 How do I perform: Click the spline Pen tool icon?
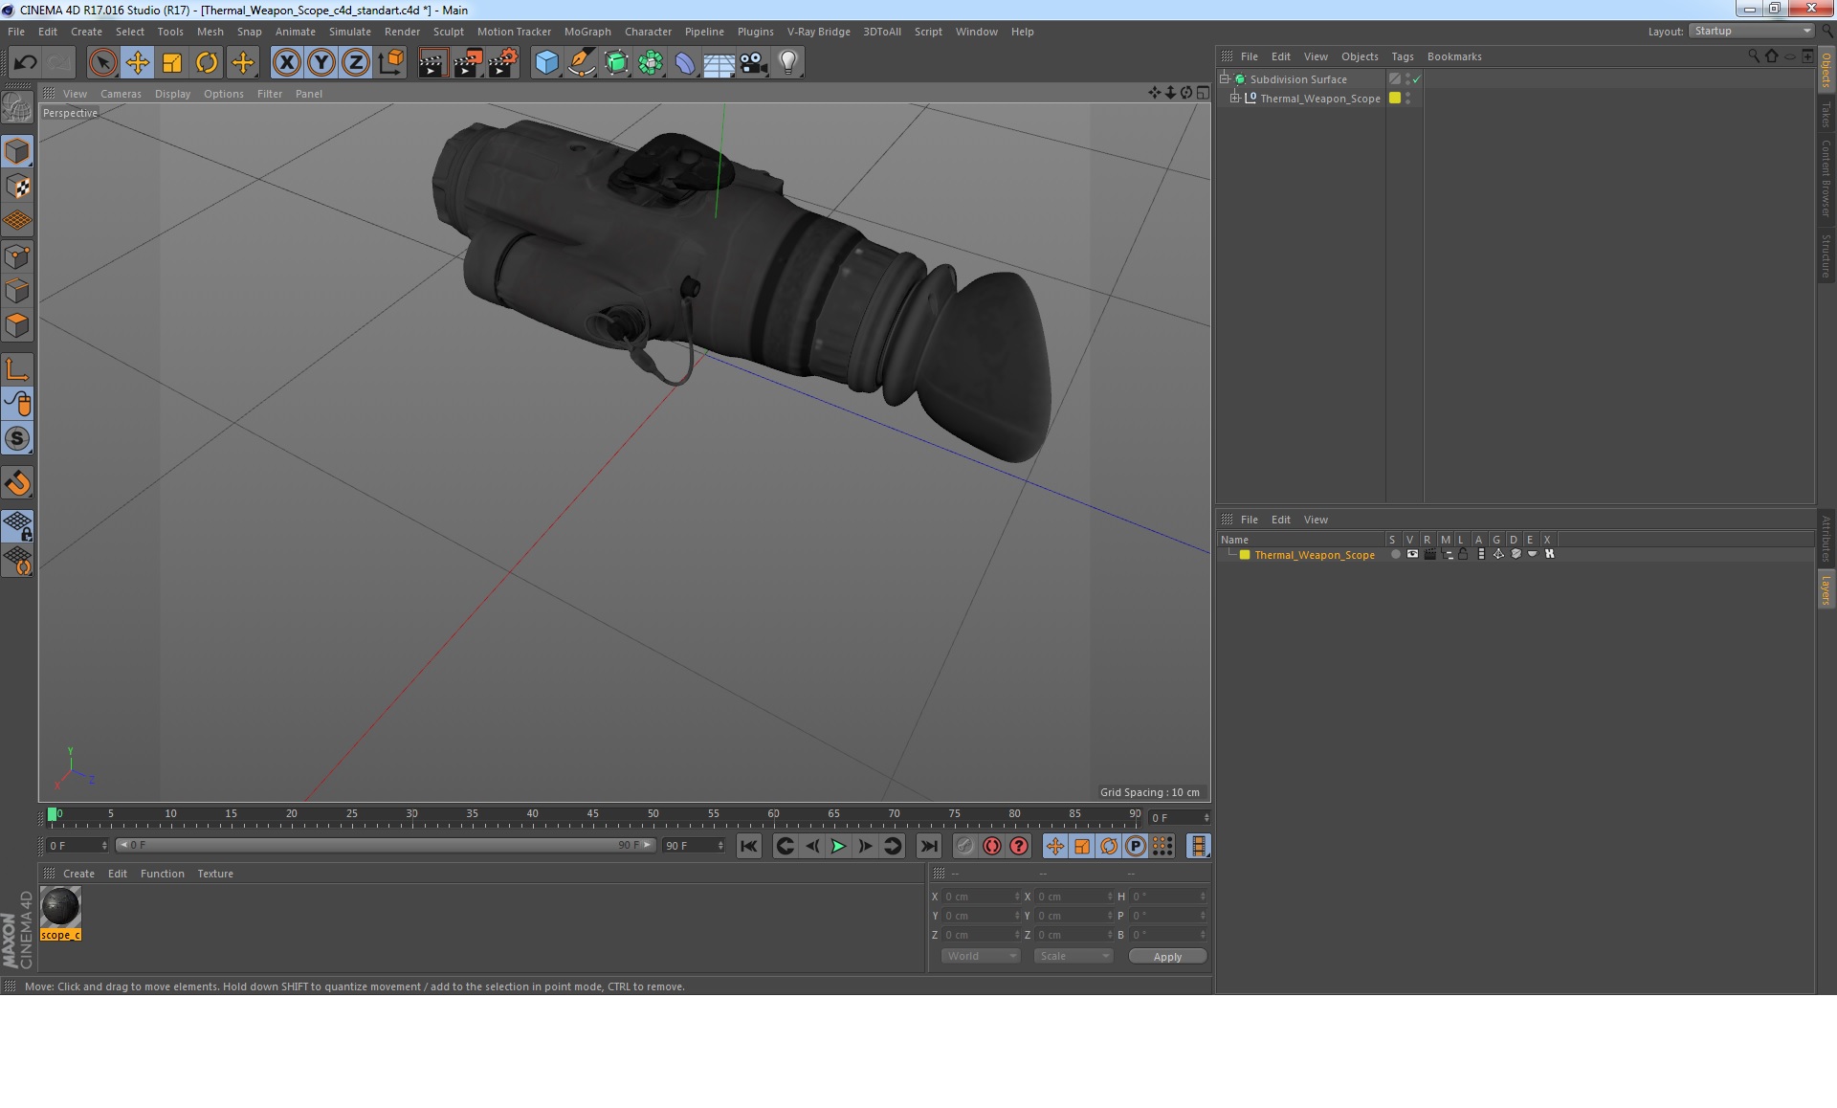(581, 63)
